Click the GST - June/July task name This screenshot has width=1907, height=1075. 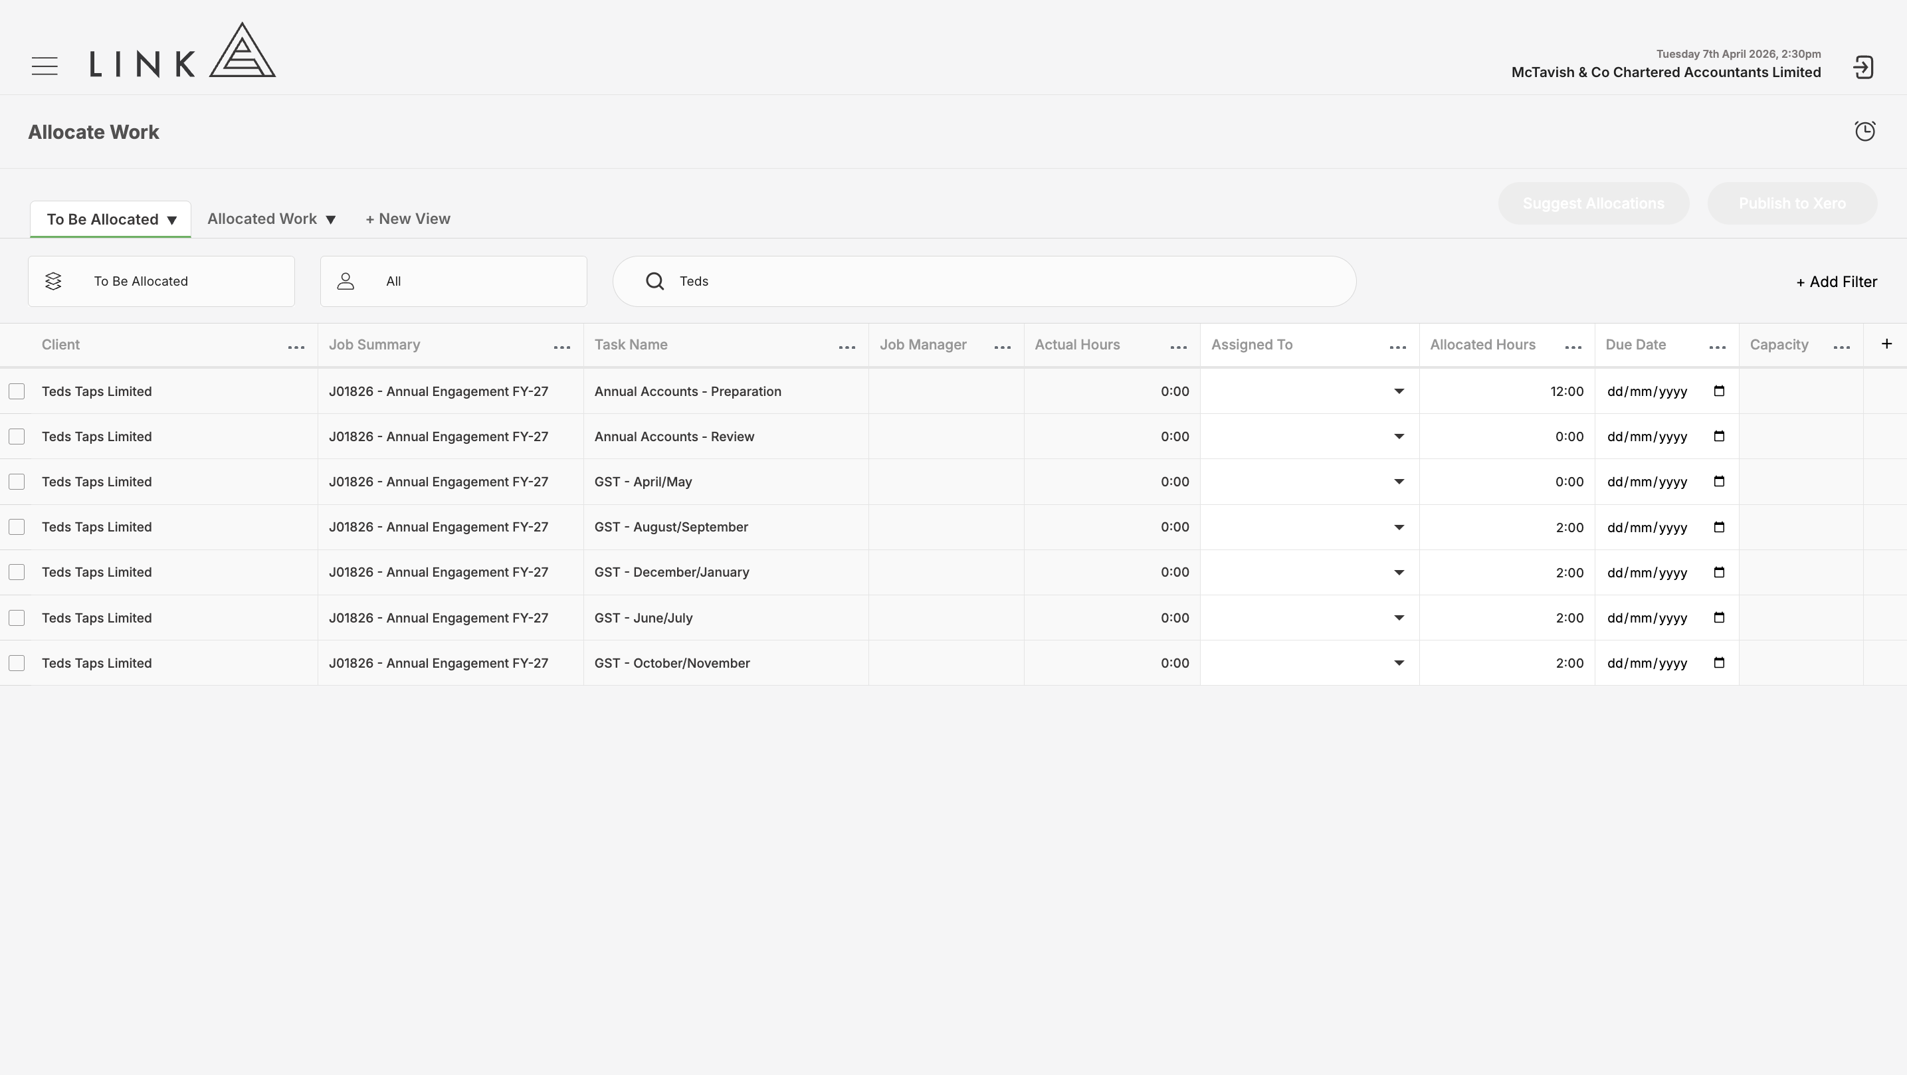[x=643, y=617]
